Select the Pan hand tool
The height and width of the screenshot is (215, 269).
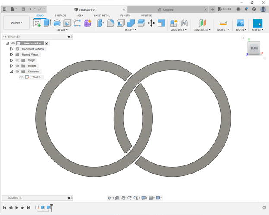[123, 198]
